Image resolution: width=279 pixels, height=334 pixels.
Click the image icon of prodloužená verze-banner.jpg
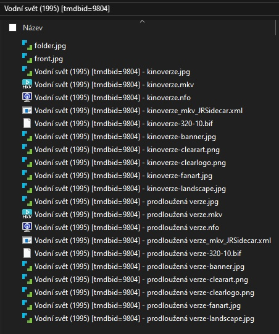pos(27,266)
